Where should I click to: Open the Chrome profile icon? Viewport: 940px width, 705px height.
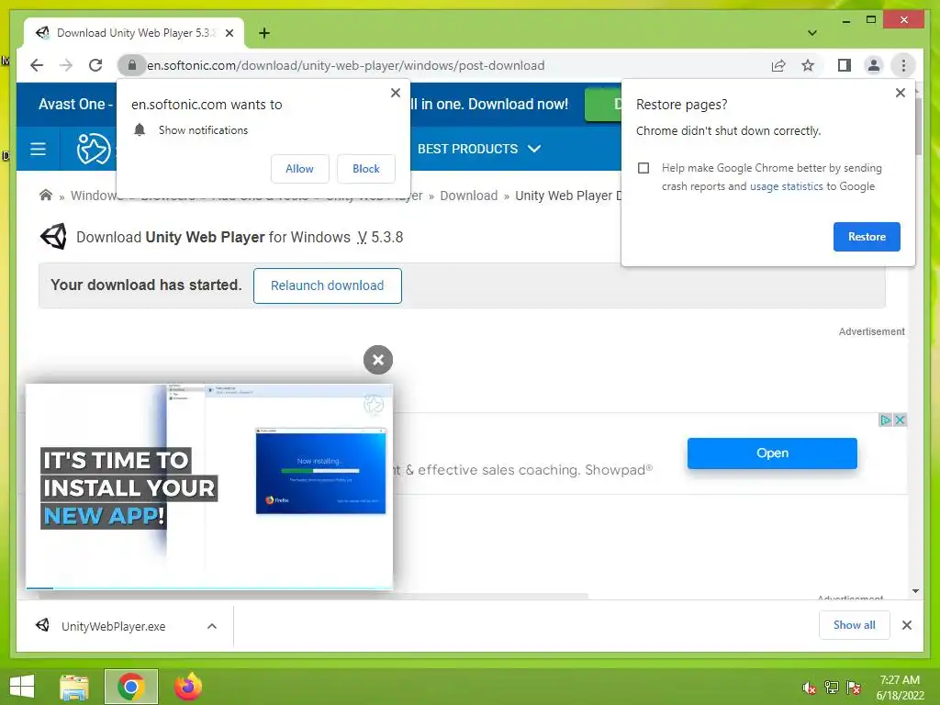874,65
